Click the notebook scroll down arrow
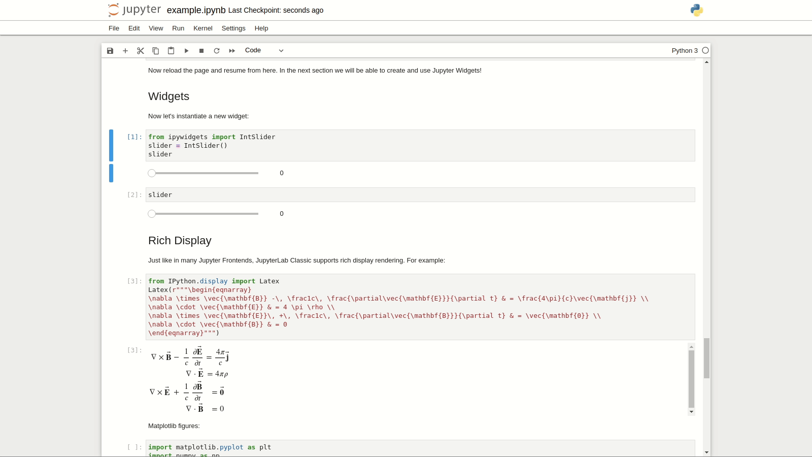The image size is (812, 457). [706, 452]
